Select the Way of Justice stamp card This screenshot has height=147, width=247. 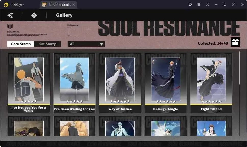click(x=120, y=83)
